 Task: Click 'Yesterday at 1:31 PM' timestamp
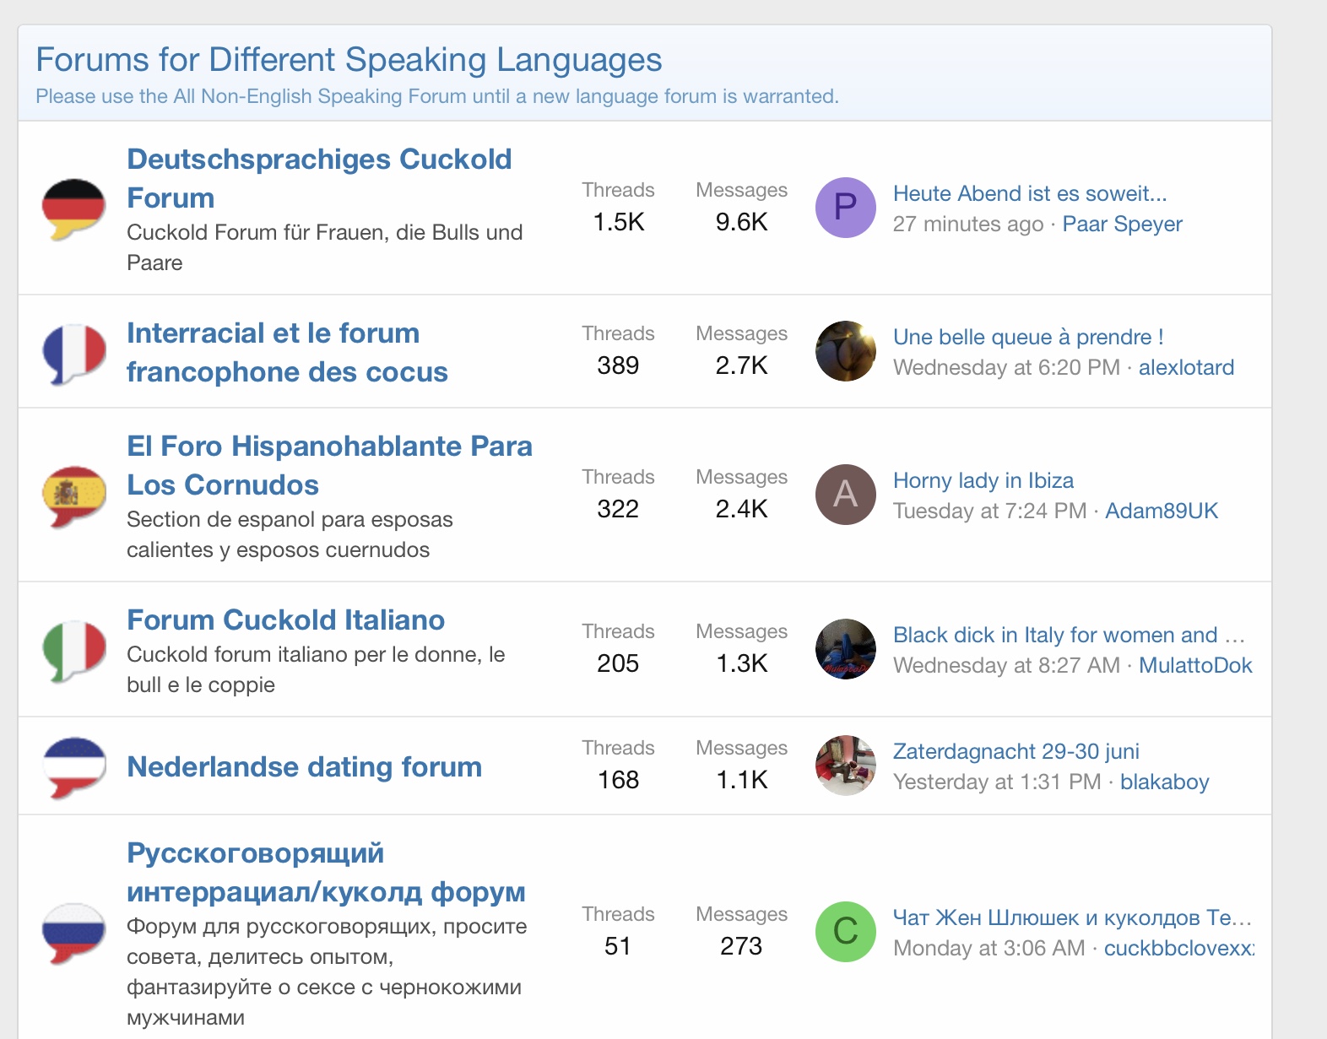[997, 782]
